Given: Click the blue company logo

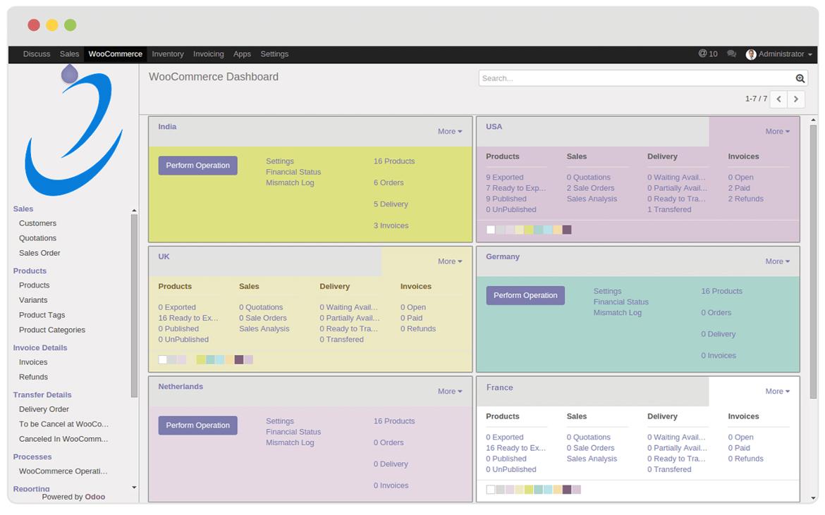Looking at the screenshot, I should [73, 130].
